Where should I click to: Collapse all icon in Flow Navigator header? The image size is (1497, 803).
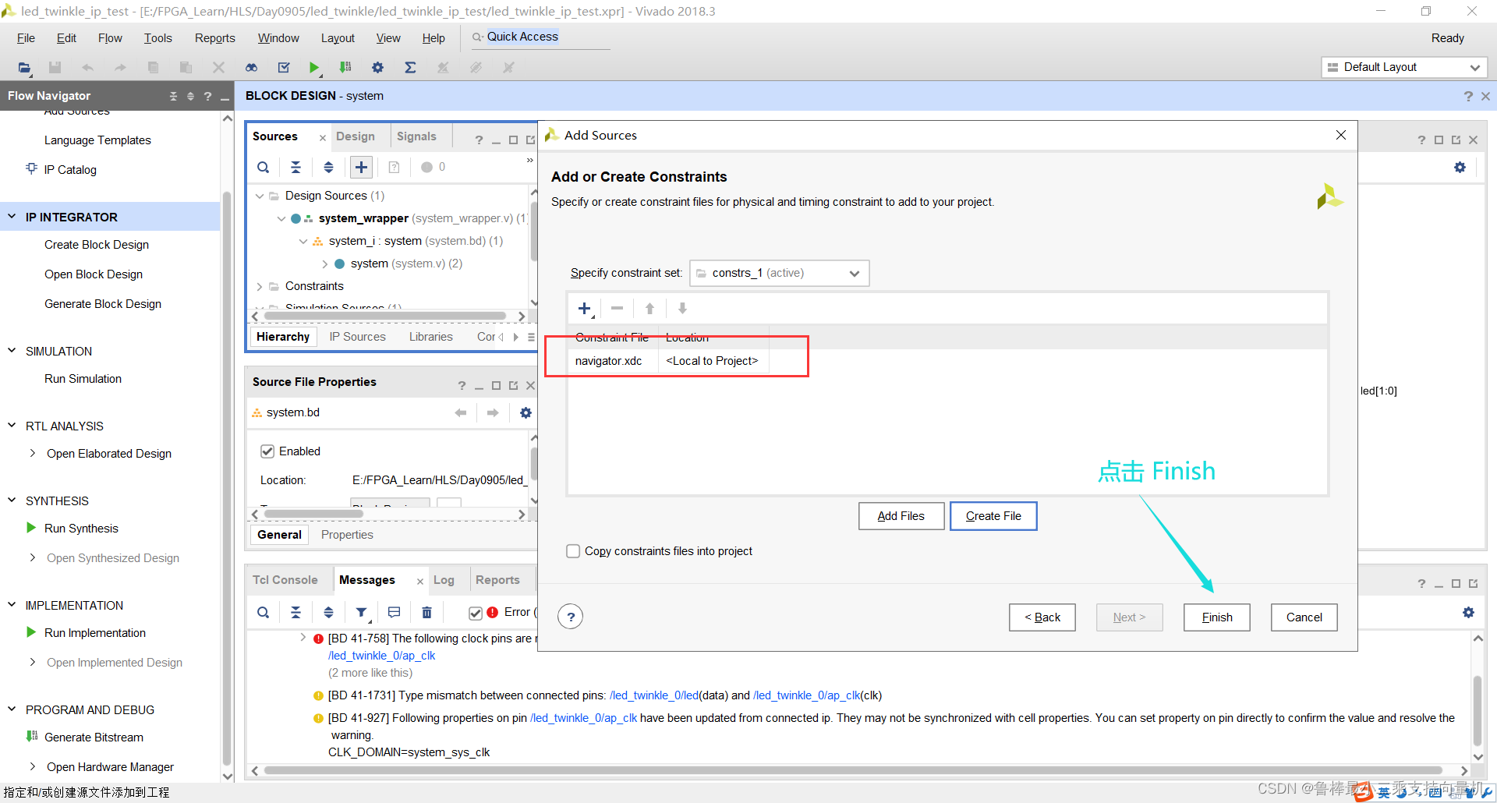173,96
